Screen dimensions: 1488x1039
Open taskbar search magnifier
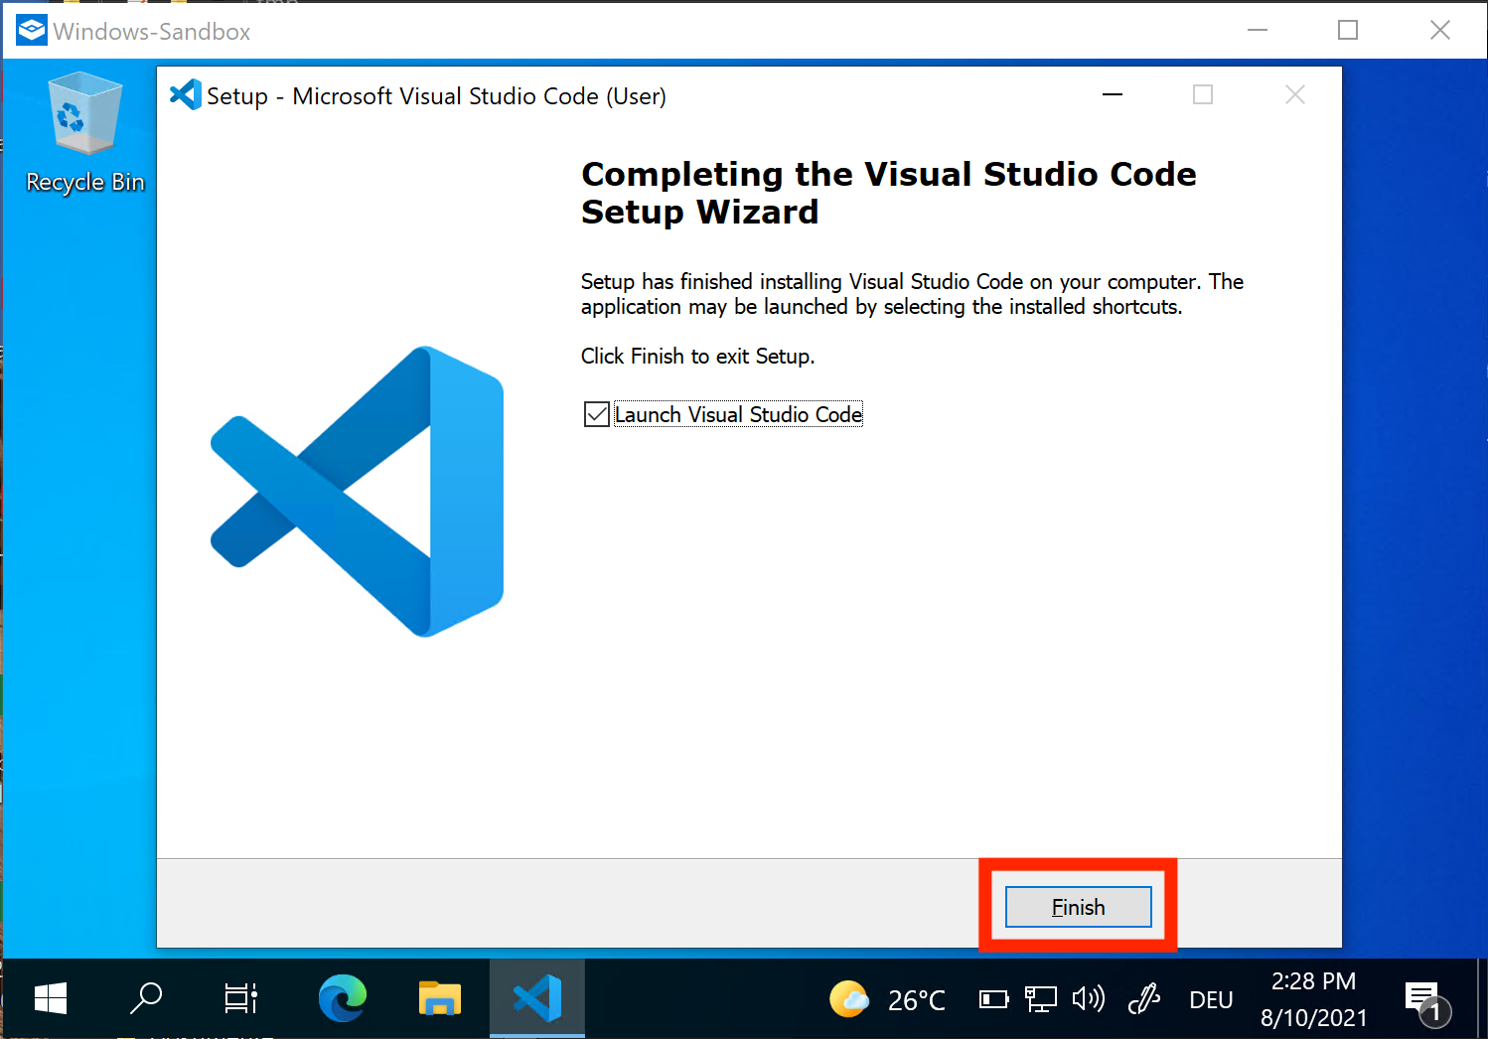(x=146, y=998)
